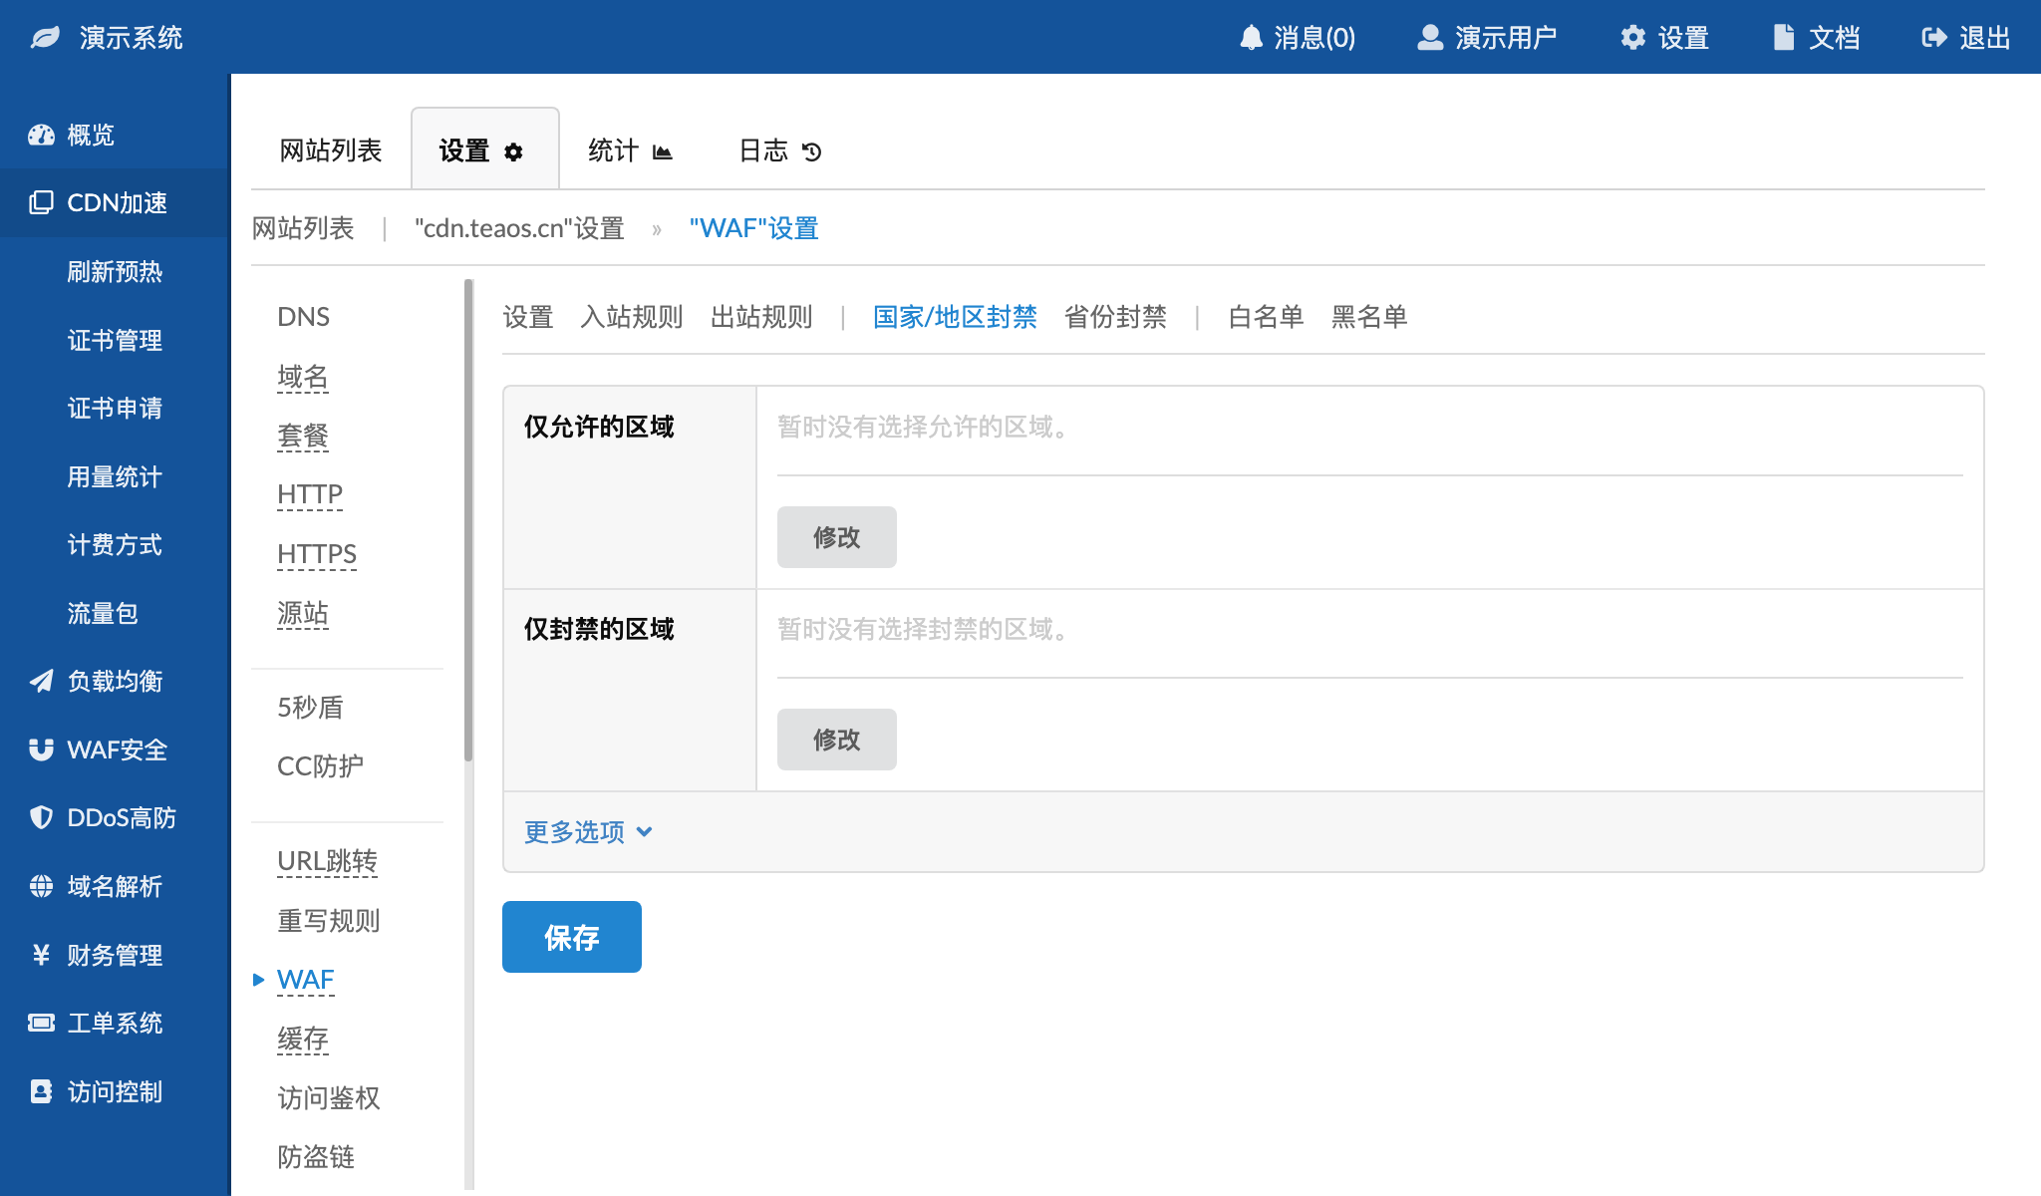
Task: Click the gear settings icon in top bar
Action: [1632, 38]
